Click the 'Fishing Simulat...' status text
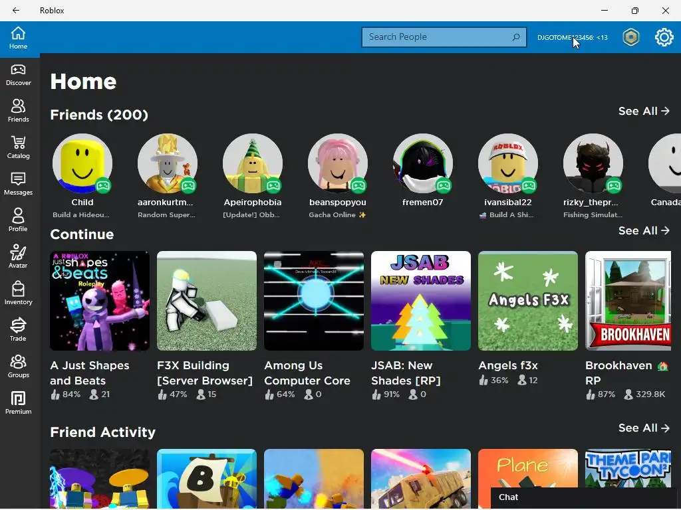681x510 pixels. [x=593, y=214]
